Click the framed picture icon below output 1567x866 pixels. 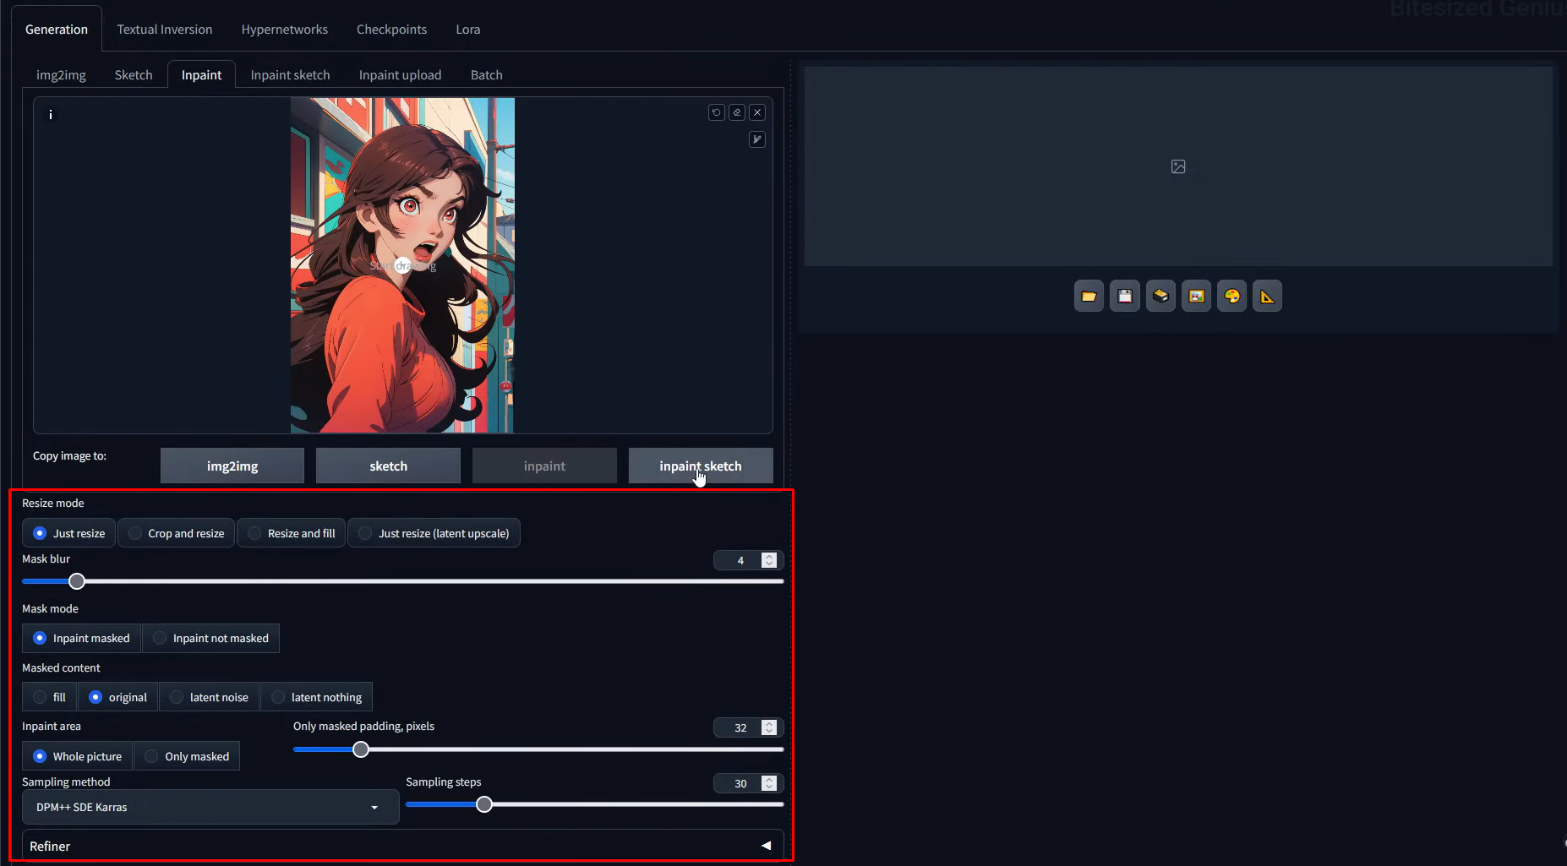(x=1196, y=297)
